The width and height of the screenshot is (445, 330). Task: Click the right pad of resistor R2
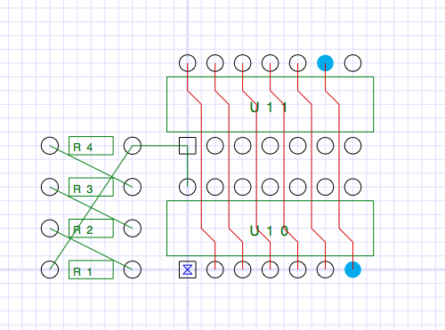[133, 229]
